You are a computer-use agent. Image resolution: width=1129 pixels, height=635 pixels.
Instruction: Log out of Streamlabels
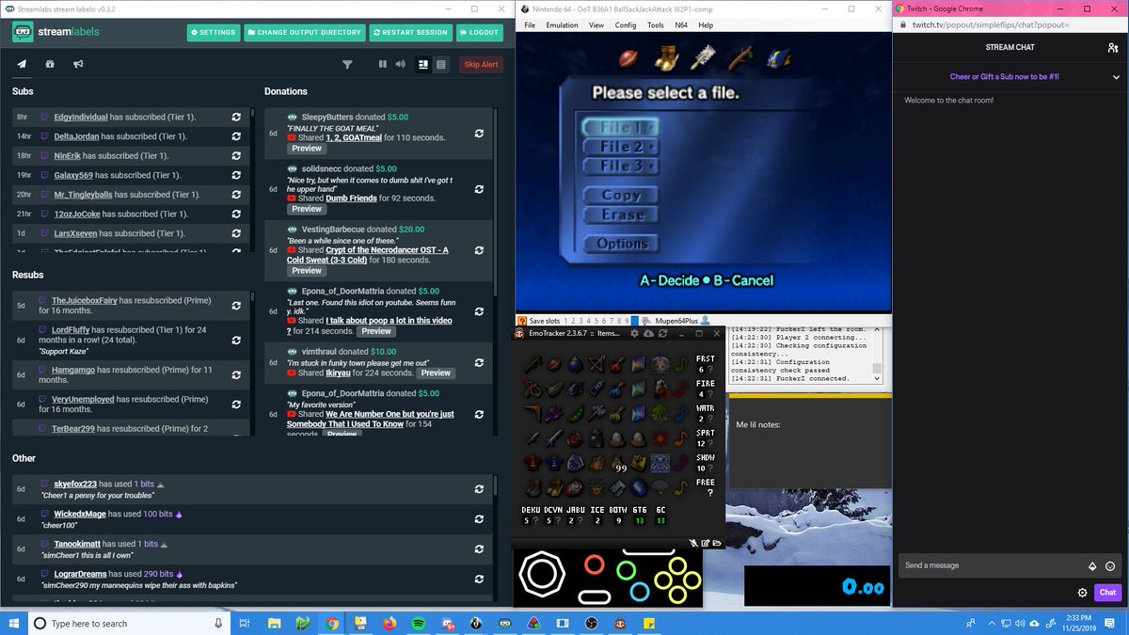480,32
